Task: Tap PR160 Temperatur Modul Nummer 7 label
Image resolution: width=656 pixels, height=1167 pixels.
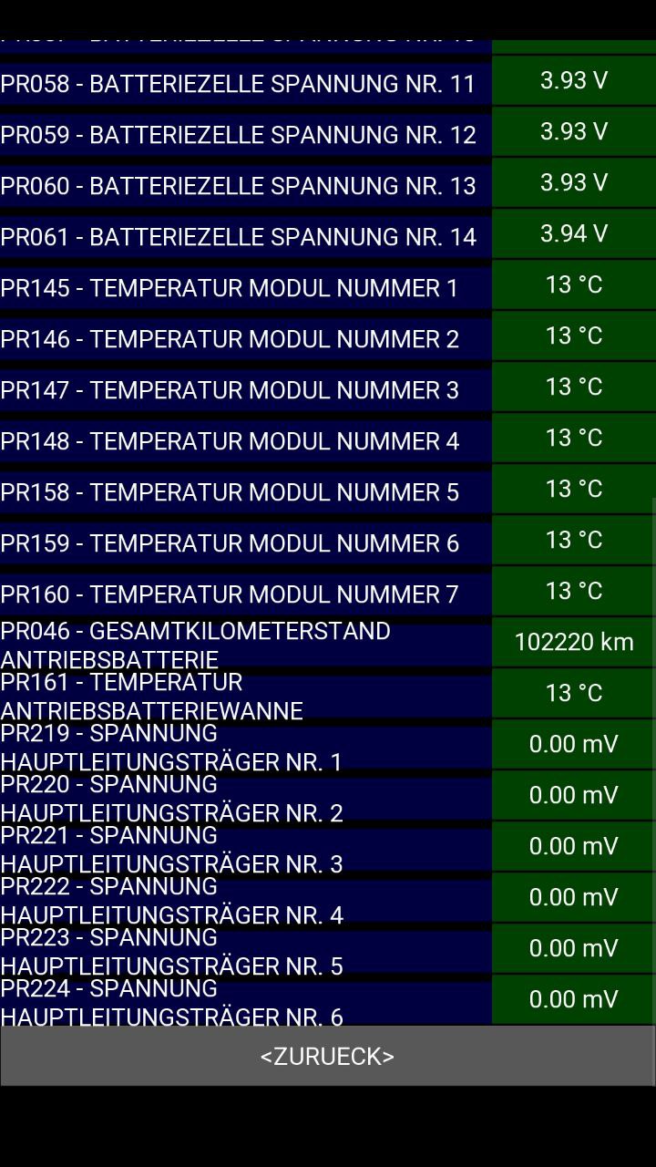Action: pos(230,594)
